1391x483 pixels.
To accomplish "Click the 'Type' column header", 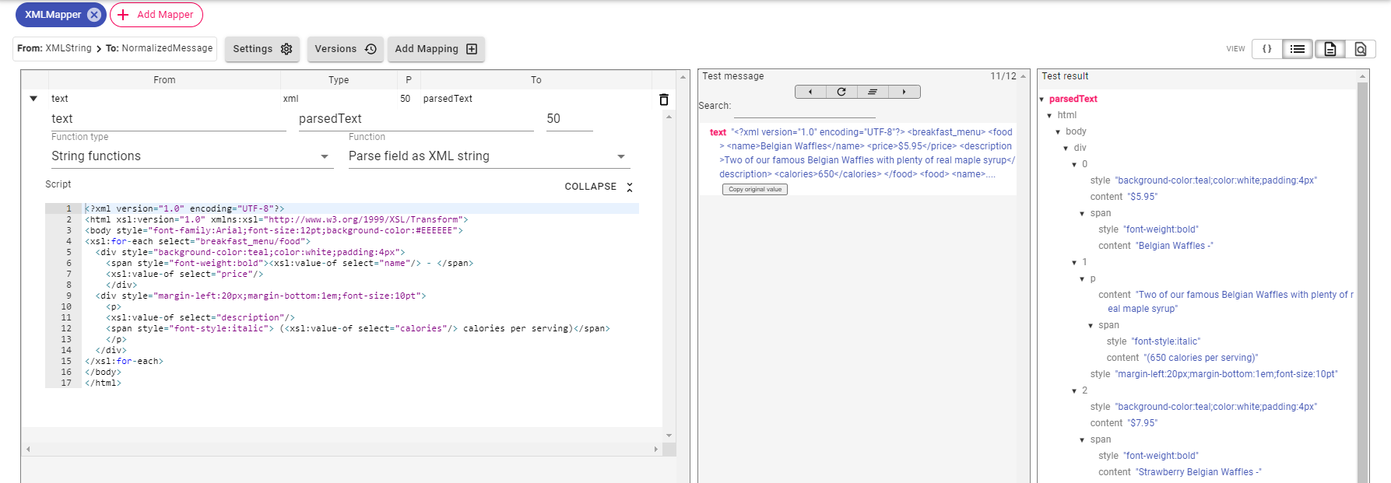I will click(339, 80).
